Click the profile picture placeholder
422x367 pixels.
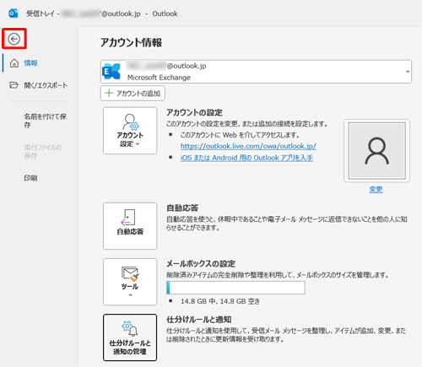point(376,151)
